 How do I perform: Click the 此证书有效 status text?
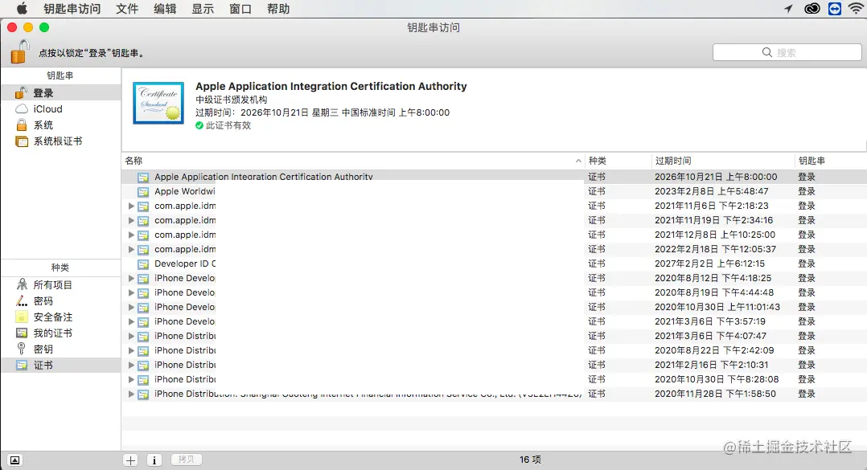(x=228, y=125)
